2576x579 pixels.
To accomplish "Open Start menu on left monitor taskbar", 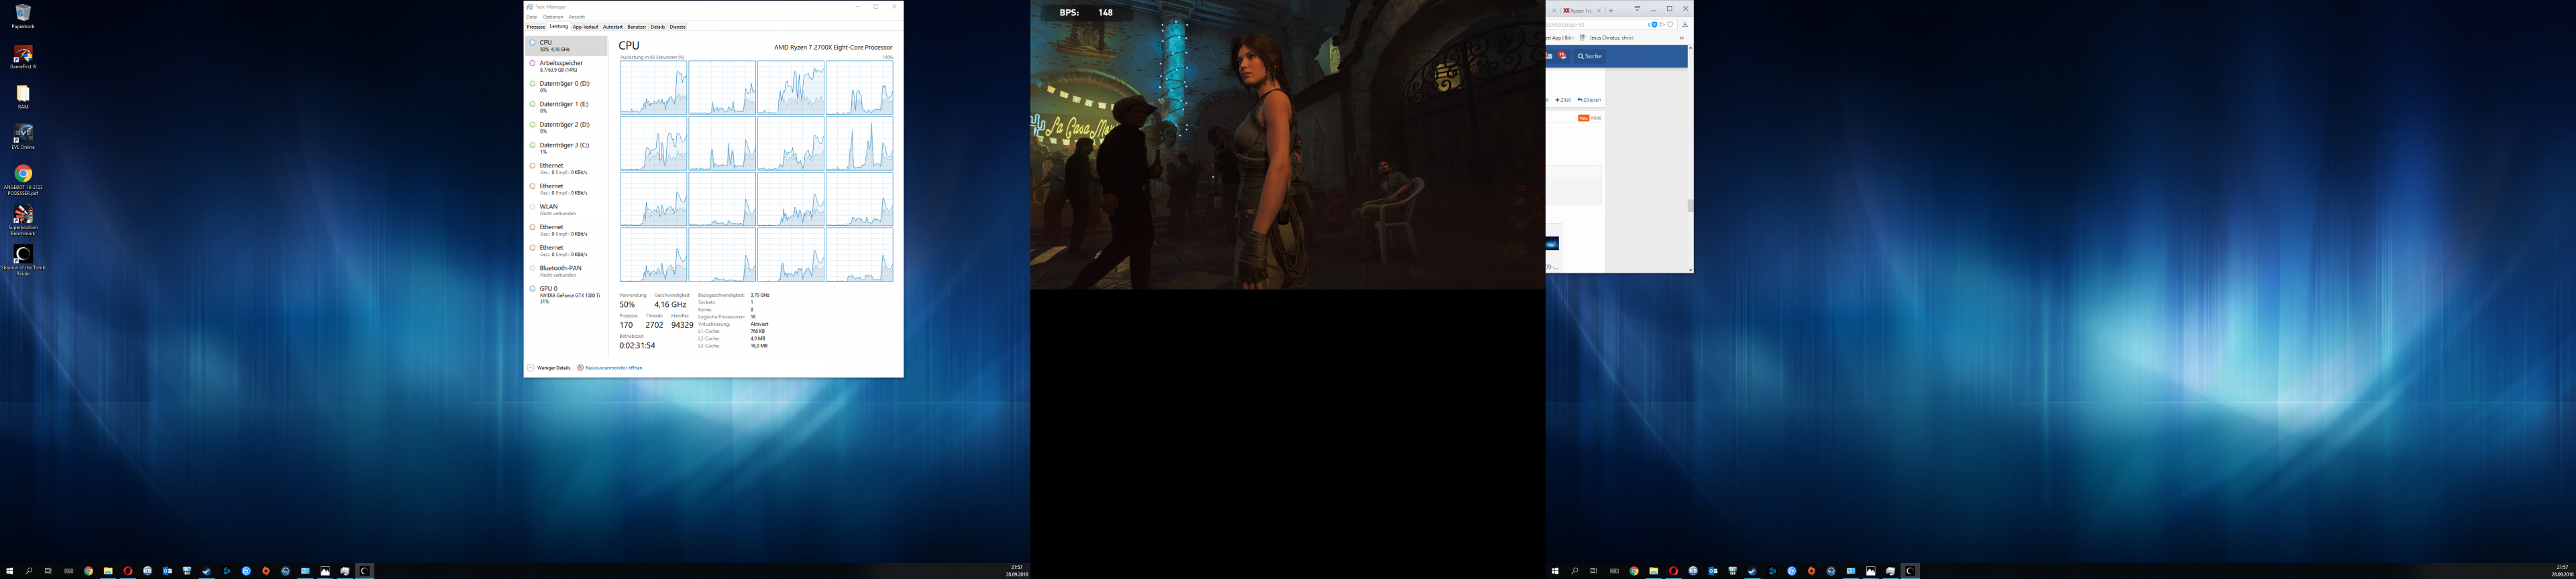I will 10,571.
